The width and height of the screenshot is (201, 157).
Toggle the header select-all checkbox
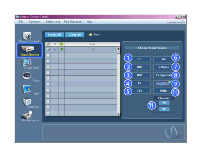(48, 44)
